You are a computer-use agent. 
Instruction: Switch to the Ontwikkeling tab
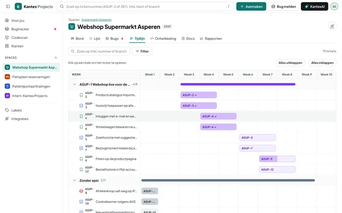click(163, 38)
